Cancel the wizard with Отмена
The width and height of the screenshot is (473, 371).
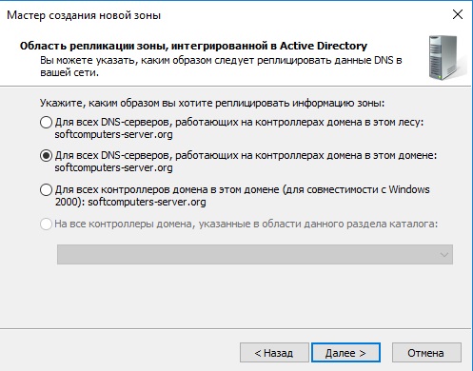(x=426, y=352)
